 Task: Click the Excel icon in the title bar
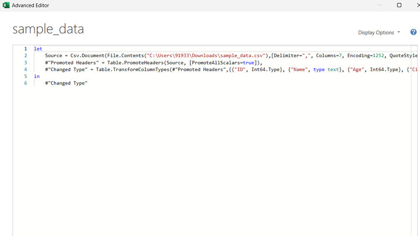(6, 5)
